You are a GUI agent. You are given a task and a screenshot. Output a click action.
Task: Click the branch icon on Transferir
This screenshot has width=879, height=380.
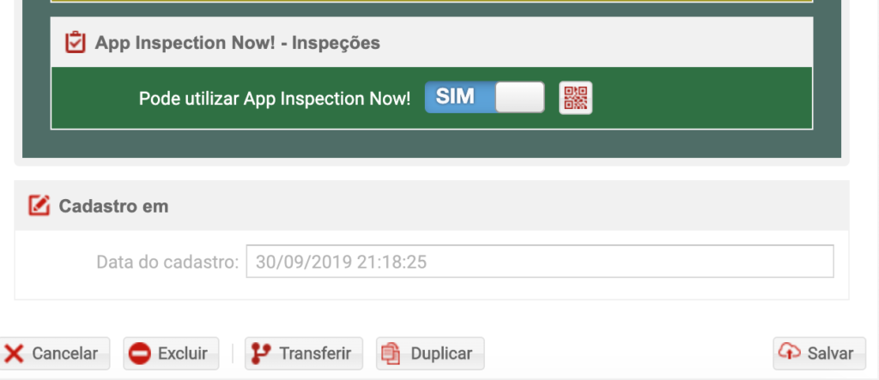click(261, 353)
